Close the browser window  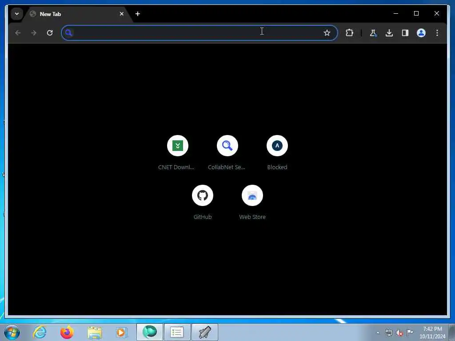(x=436, y=13)
